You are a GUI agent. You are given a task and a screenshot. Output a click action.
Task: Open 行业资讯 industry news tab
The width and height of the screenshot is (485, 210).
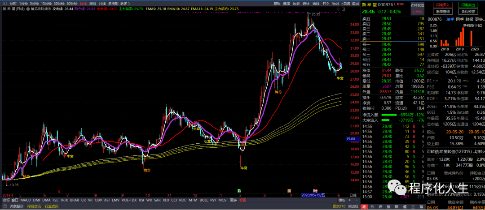tap(51, 206)
